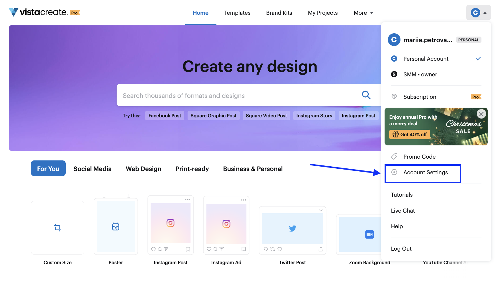Start Live Chat
This screenshot has height=289, width=500.
coord(403,211)
